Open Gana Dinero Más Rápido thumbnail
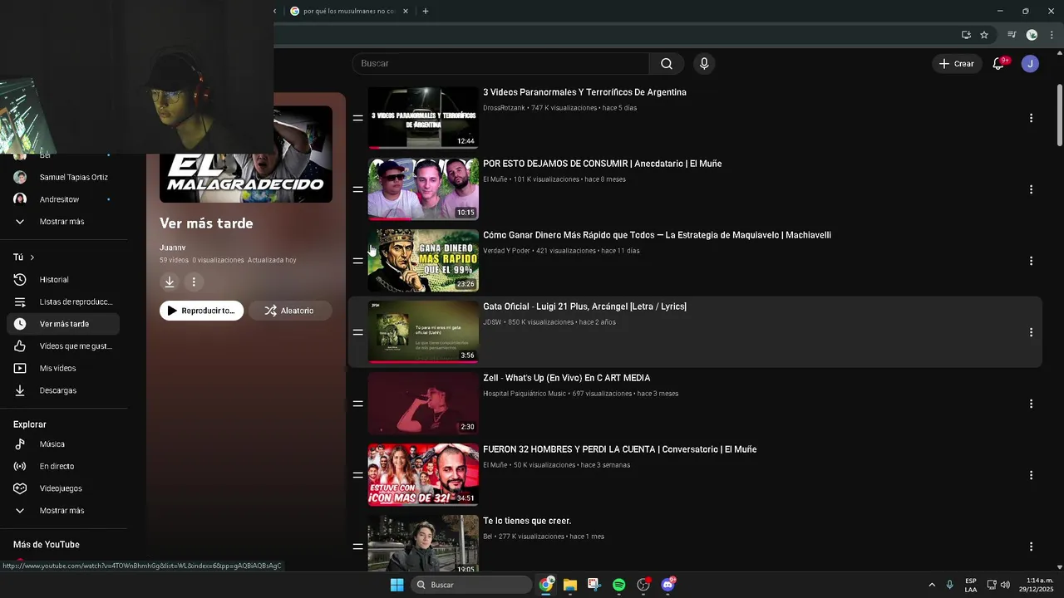 [x=423, y=261]
